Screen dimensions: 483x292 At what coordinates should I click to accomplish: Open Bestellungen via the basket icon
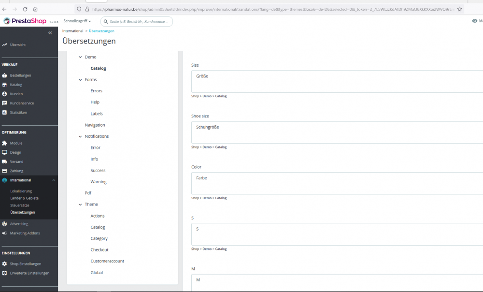click(x=6, y=75)
